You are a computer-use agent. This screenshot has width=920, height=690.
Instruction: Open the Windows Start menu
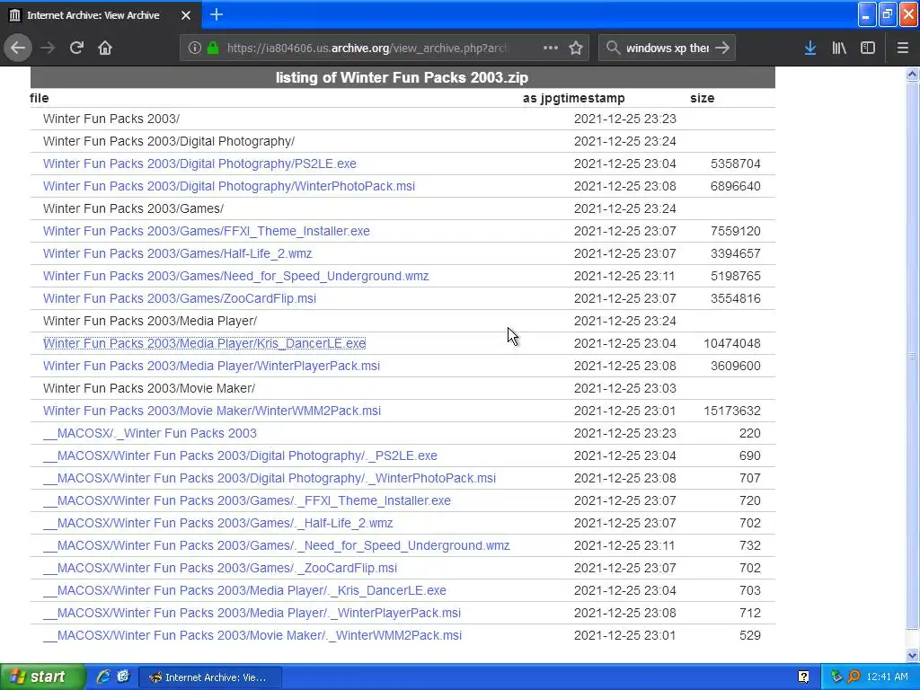[41, 677]
